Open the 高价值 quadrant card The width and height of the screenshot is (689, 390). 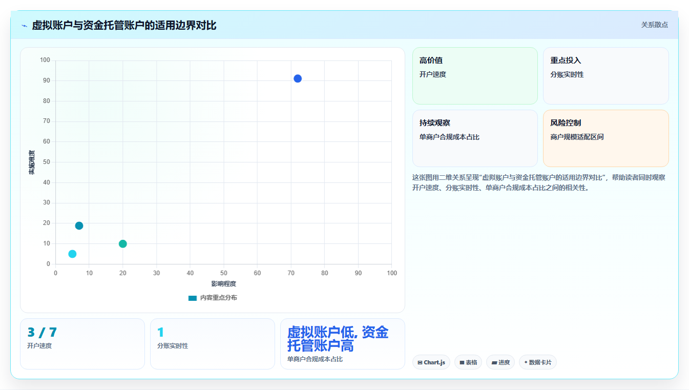475,76
